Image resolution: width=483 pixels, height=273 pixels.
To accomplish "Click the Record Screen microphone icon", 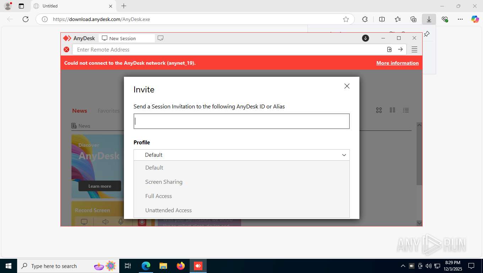I will point(121,222).
